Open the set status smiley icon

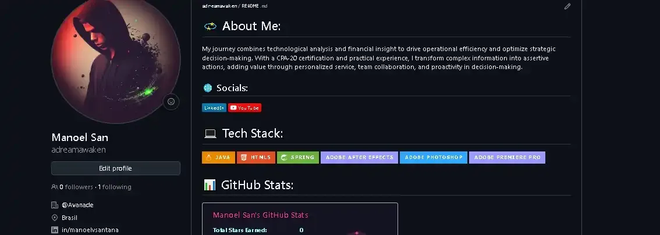171,102
